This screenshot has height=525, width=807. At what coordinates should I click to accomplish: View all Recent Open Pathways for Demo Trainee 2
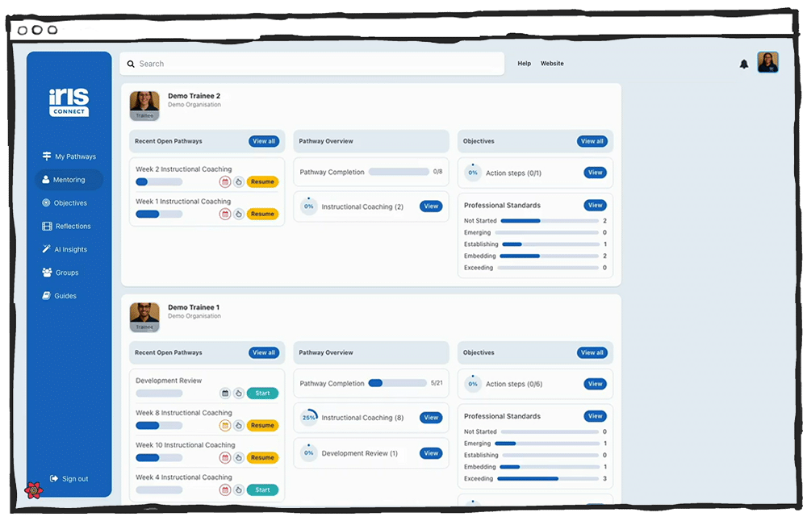(x=264, y=141)
